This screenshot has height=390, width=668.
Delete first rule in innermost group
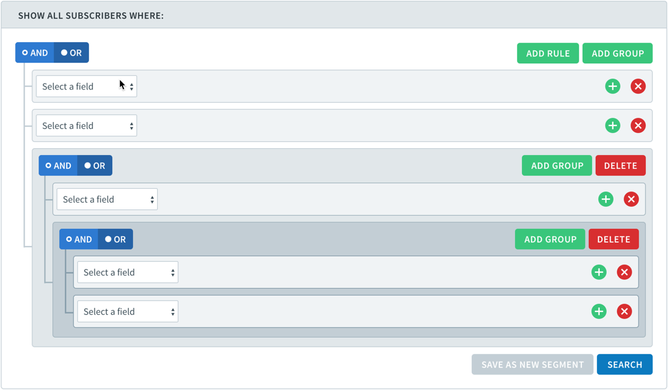[x=624, y=272]
